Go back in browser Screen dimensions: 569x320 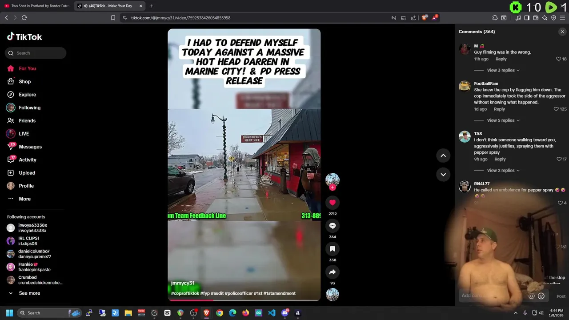pyautogui.click(x=6, y=18)
